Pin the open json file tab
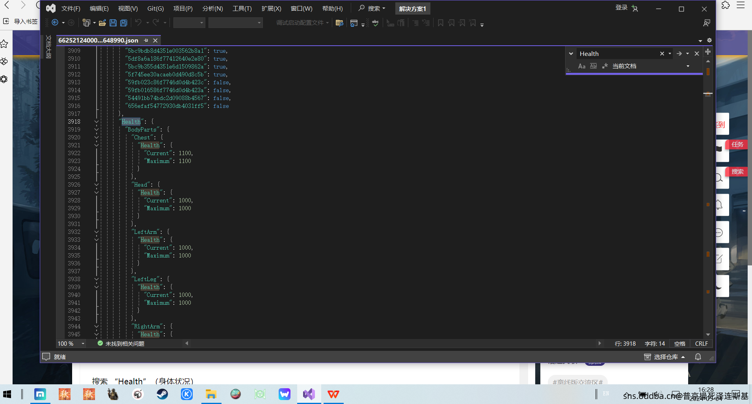The height and width of the screenshot is (404, 752). 146,41
